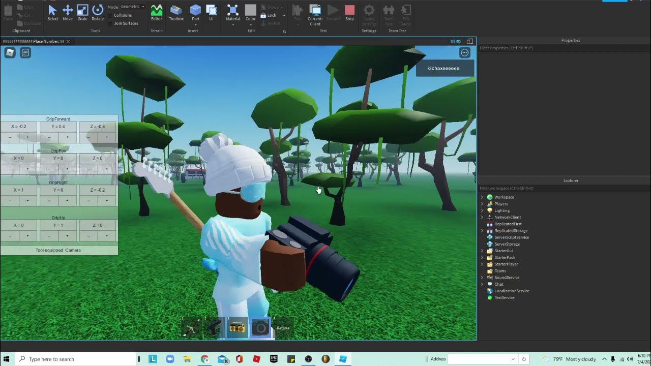The width and height of the screenshot is (651, 366).
Task: Click the Windows search box
Action: click(x=76, y=359)
